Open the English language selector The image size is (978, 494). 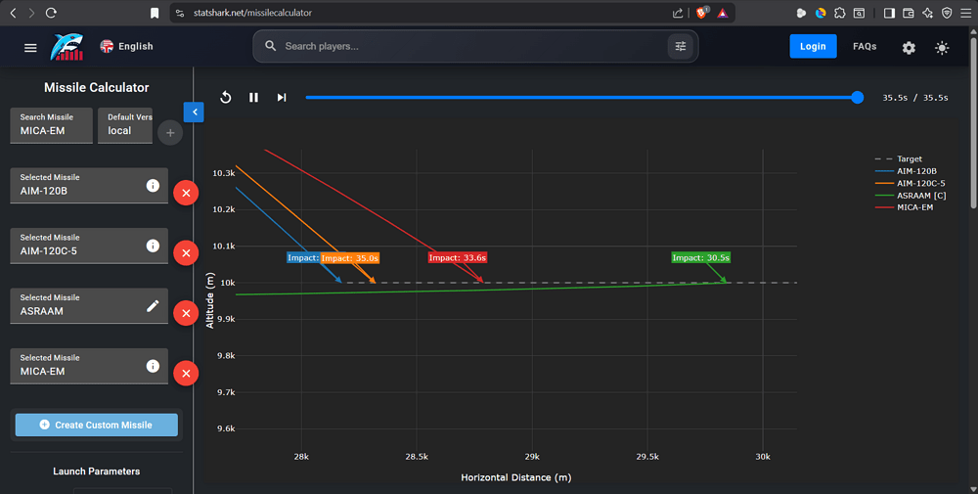pyautogui.click(x=126, y=46)
